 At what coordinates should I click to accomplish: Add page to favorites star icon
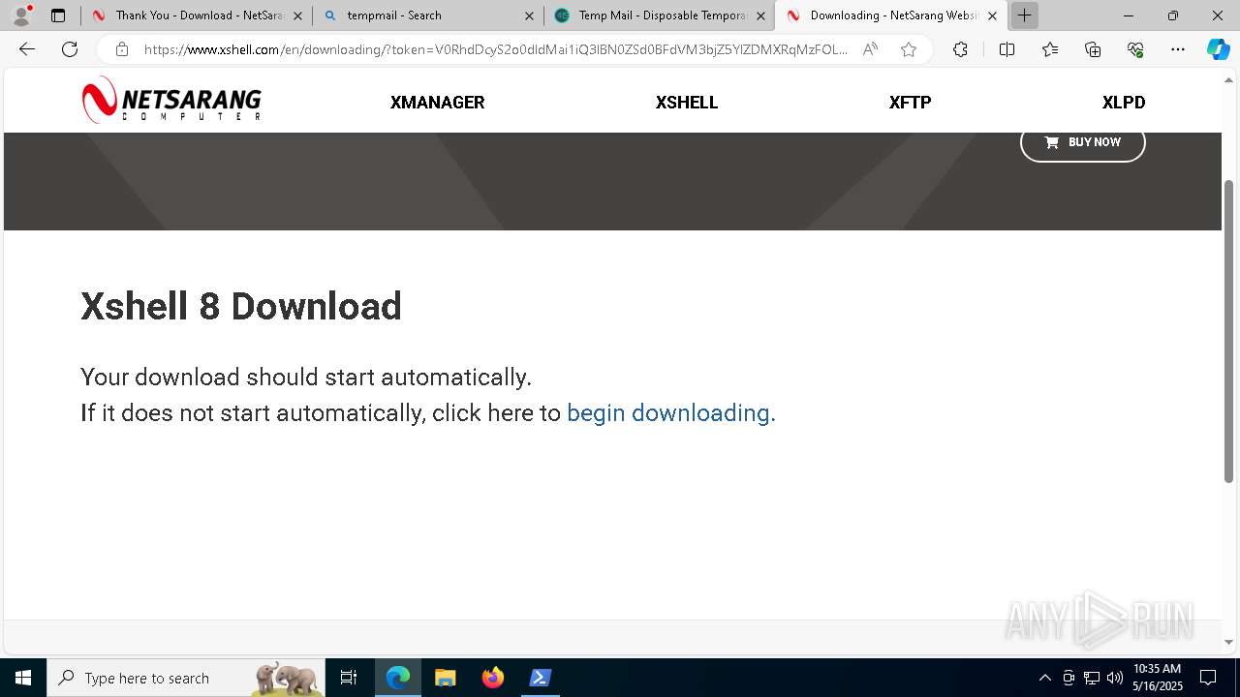pyautogui.click(x=909, y=49)
